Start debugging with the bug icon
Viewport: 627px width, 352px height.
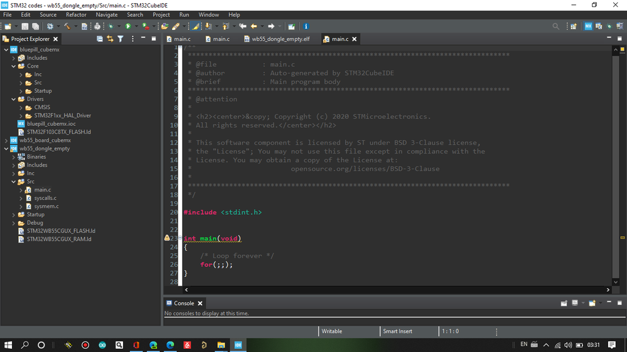pos(110,26)
